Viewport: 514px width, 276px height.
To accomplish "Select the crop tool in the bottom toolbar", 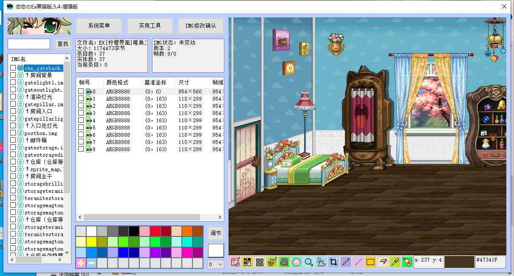I will pos(333,262).
